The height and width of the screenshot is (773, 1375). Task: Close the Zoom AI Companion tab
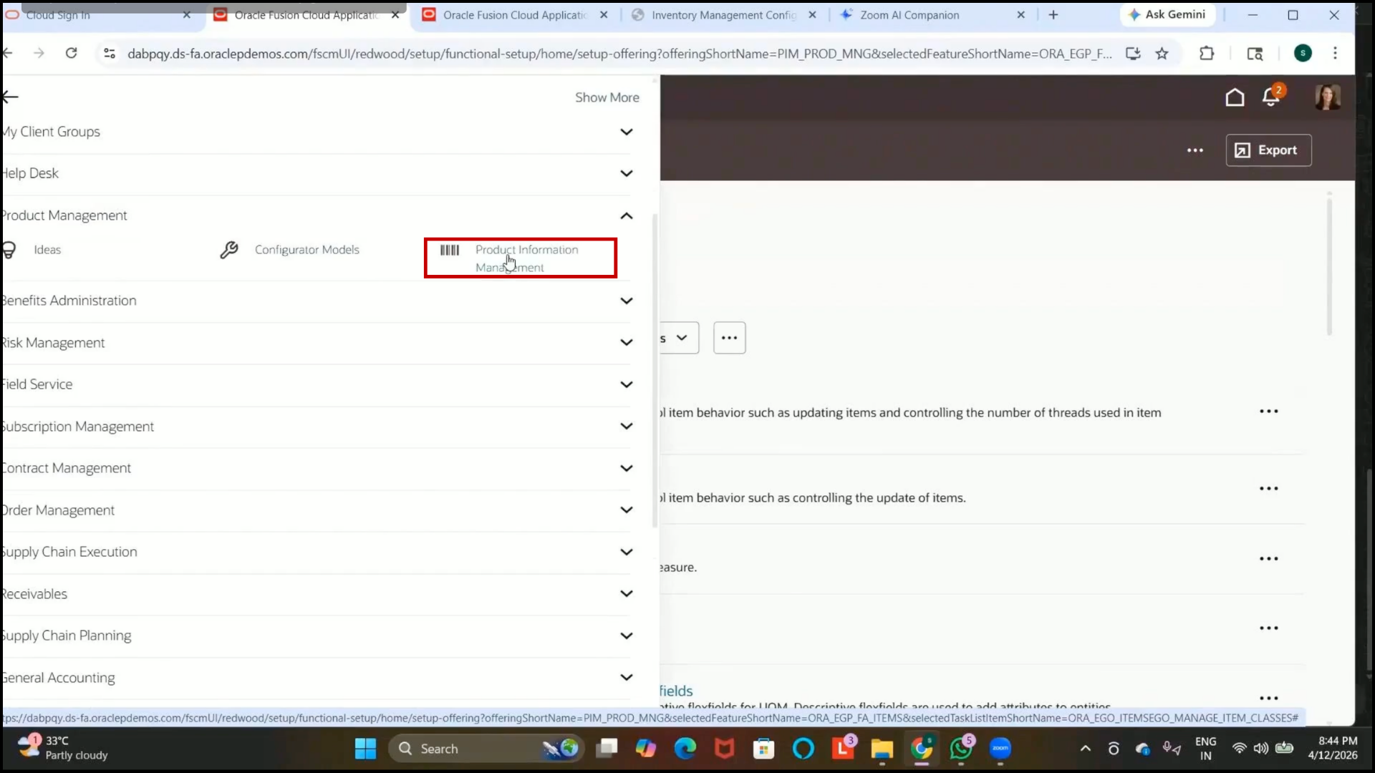click(1021, 15)
